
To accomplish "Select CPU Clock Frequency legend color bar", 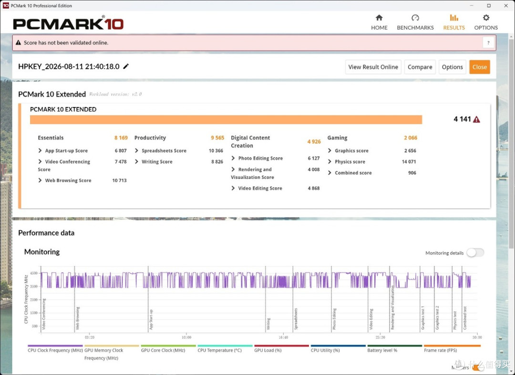I will click(x=55, y=345).
